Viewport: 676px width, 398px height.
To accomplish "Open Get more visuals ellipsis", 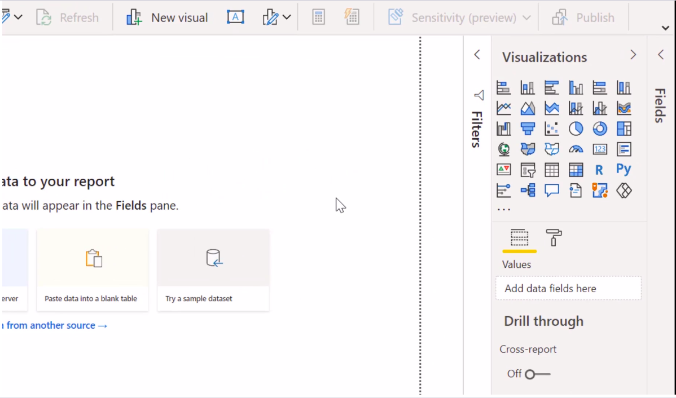I will (x=503, y=210).
